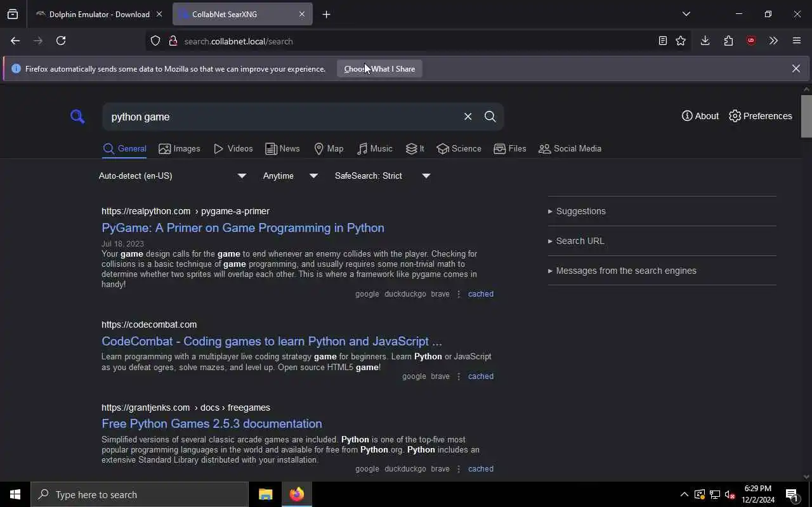Open the Anytime time range dropdown
Screen dimensions: 812x507
[290, 176]
